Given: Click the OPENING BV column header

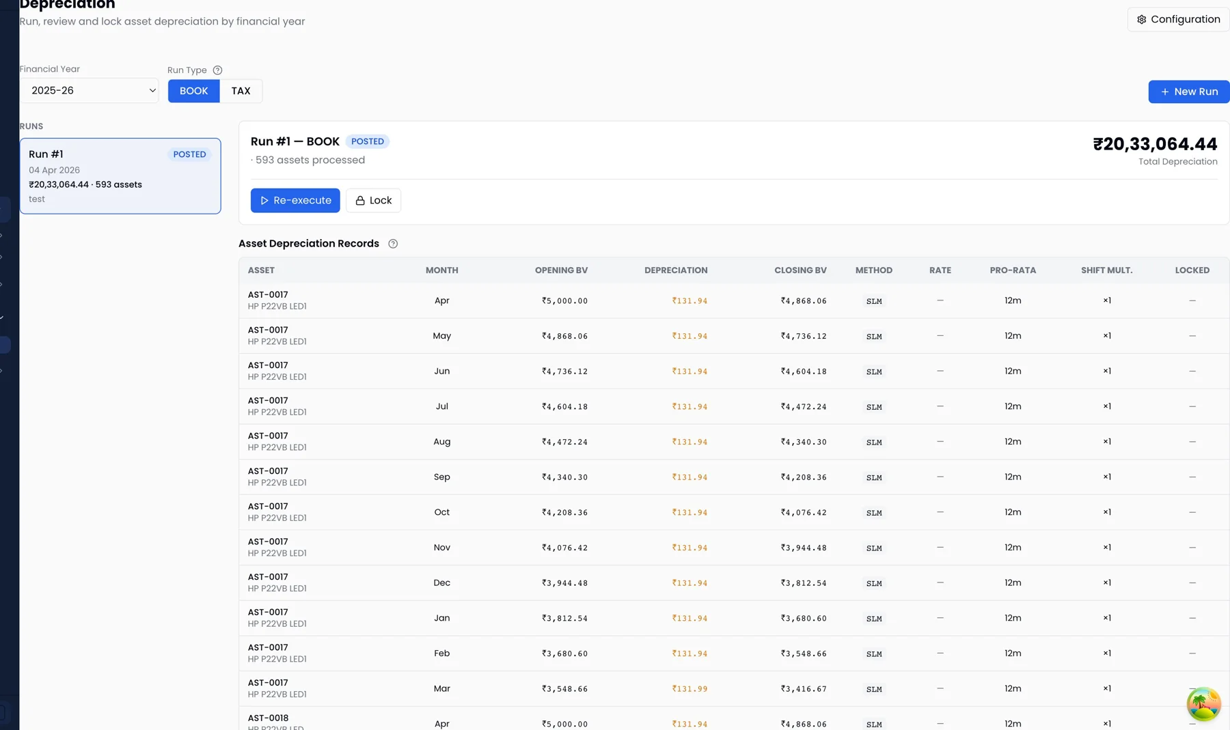Looking at the screenshot, I should tap(561, 270).
